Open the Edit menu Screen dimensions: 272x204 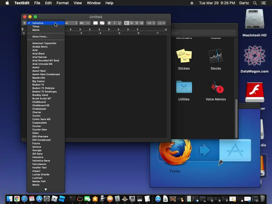[x=48, y=3]
